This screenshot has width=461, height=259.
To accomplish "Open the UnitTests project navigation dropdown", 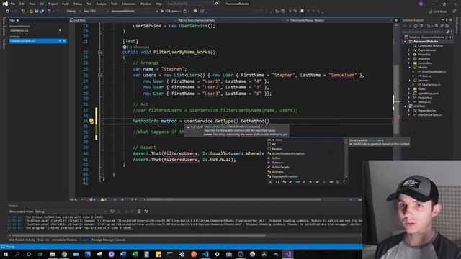I will (x=123, y=20).
